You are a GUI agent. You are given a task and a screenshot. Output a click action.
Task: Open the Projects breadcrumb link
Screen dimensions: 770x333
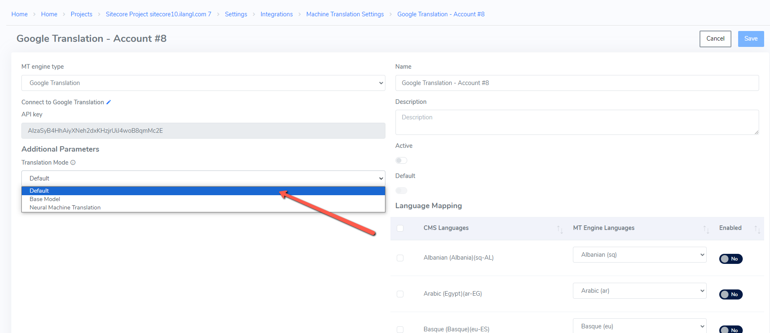tap(81, 14)
